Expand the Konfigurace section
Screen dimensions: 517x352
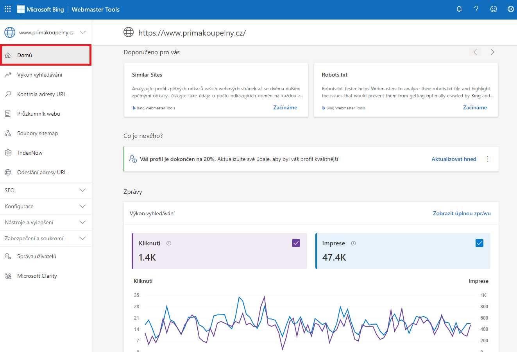click(x=46, y=206)
